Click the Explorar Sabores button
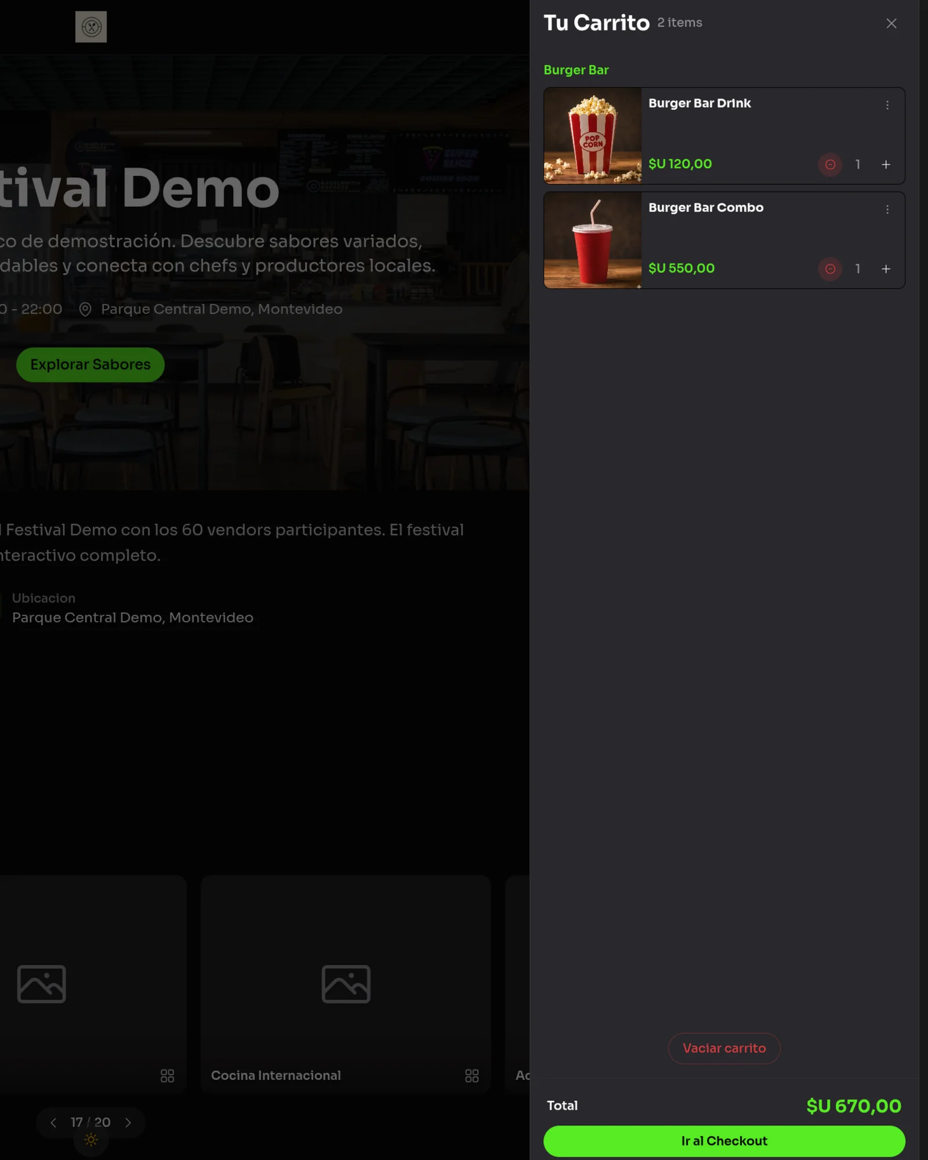Screen dimensions: 928x1160 coord(90,364)
